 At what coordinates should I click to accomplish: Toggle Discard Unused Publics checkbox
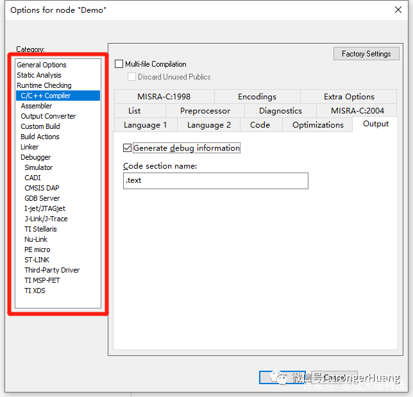131,77
